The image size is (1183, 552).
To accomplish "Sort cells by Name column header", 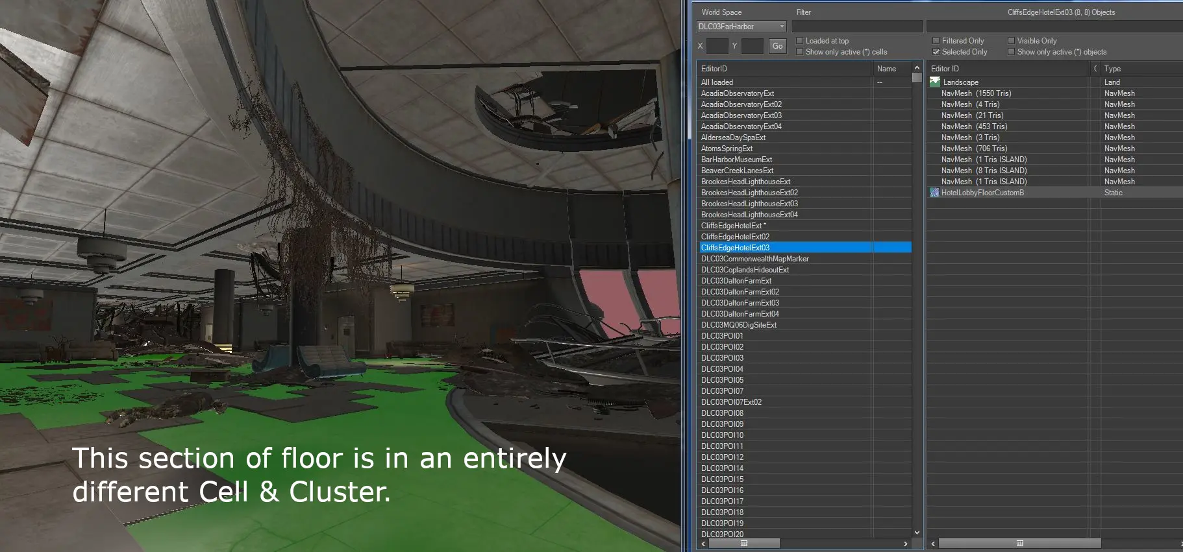I will [891, 69].
